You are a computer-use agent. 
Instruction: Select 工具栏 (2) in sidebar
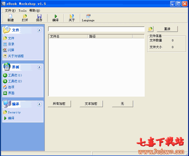[x=13, y=81]
